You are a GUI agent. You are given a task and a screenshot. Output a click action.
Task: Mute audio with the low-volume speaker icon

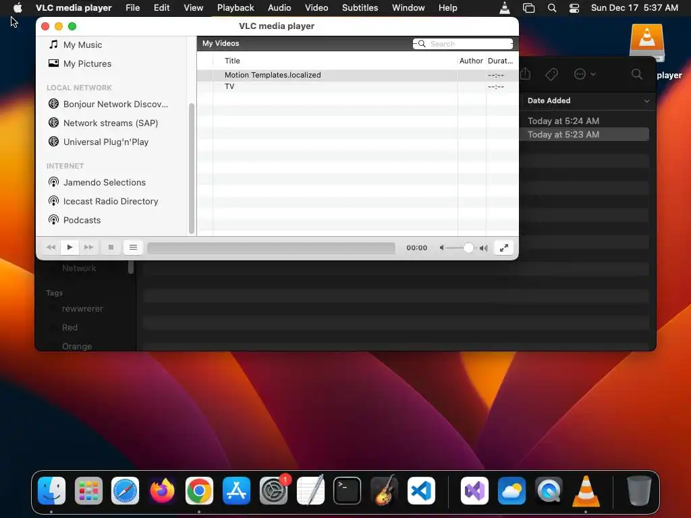point(441,248)
